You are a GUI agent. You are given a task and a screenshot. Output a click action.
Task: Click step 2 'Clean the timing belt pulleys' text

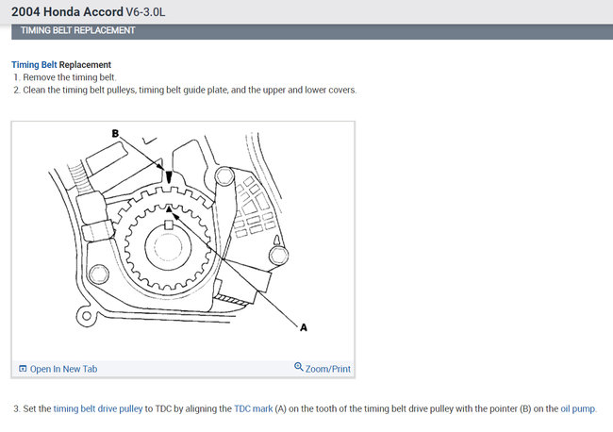point(185,90)
